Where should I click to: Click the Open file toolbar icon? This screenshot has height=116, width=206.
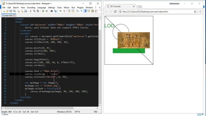[x=7, y=11]
